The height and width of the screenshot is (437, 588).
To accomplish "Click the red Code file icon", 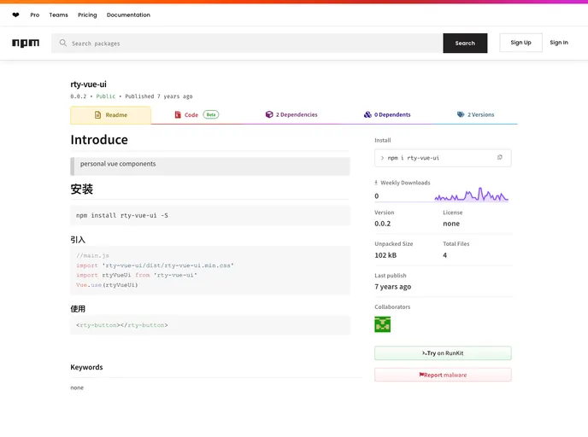I will tap(178, 114).
